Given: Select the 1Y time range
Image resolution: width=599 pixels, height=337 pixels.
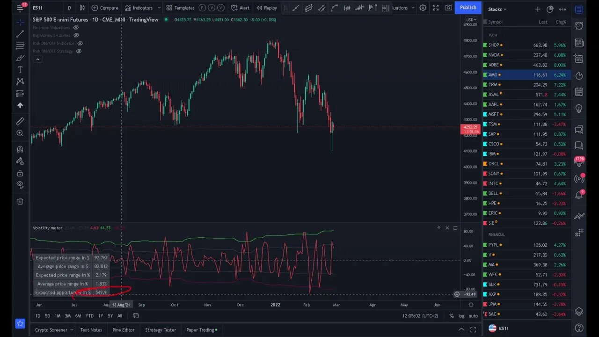Looking at the screenshot, I should pyautogui.click(x=100, y=316).
